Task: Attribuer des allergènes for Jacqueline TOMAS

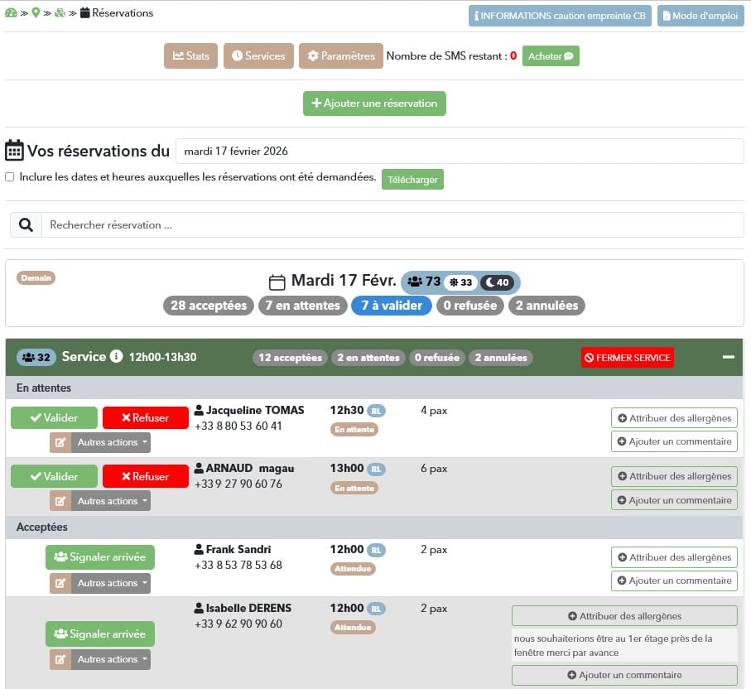Action: click(674, 418)
